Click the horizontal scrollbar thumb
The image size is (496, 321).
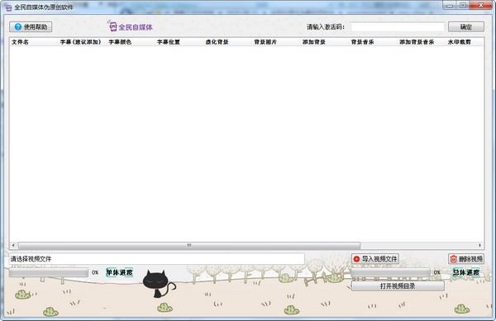tap(189, 245)
